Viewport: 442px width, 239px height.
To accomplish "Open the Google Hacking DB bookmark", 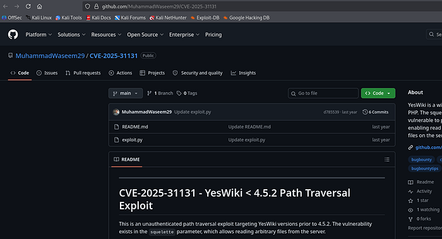I will click(246, 18).
